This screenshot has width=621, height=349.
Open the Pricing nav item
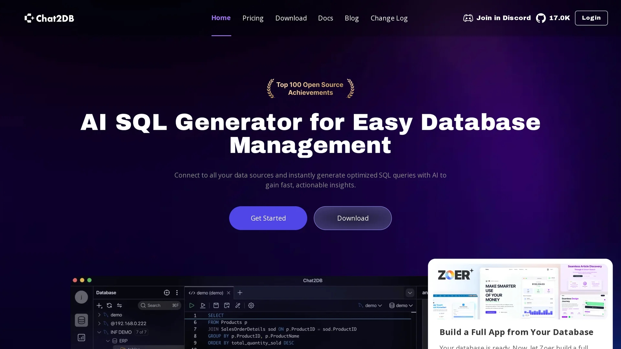tap(253, 18)
